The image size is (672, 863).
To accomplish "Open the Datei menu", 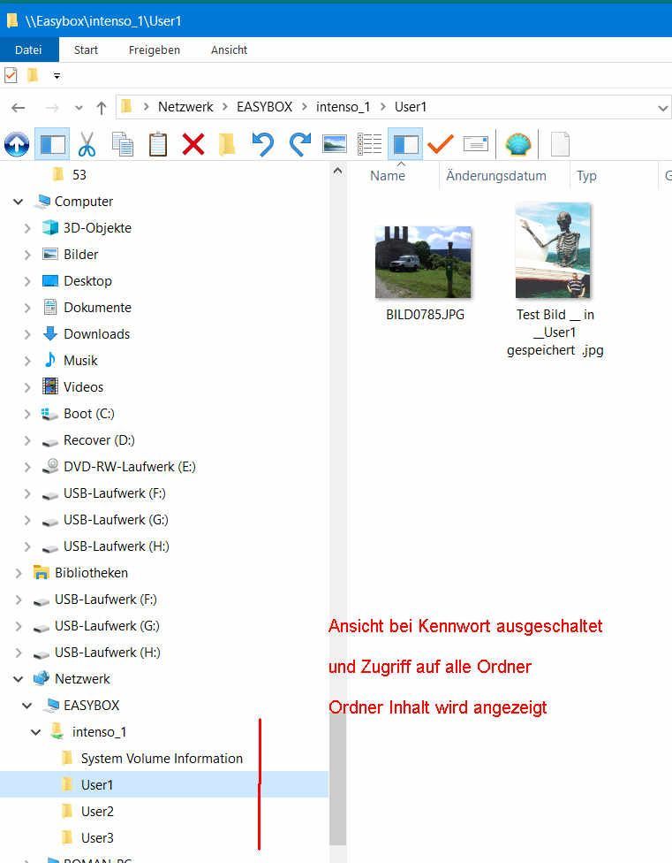I will point(28,50).
